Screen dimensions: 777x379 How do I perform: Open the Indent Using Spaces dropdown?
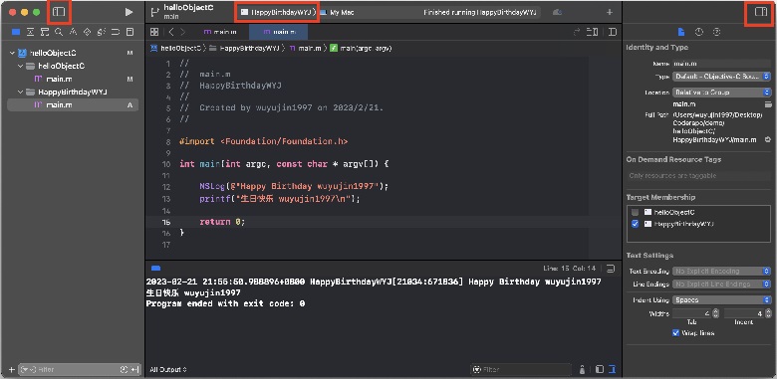pos(722,300)
